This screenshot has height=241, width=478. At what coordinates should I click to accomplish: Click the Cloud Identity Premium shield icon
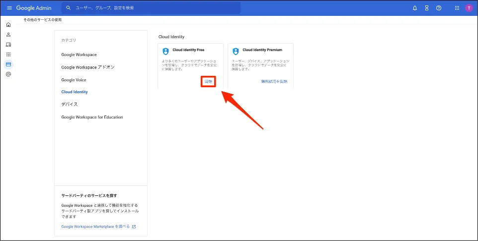(x=236, y=51)
